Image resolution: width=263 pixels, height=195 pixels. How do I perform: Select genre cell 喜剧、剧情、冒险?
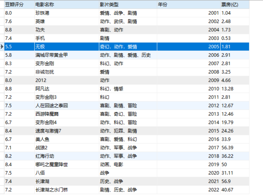pyautogui.click(x=128, y=105)
